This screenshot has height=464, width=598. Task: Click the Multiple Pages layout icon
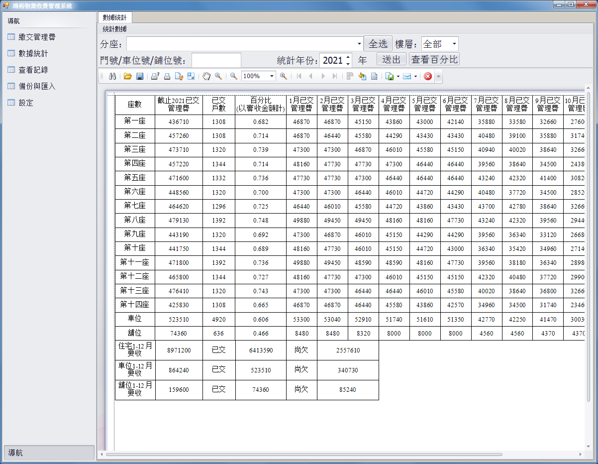pyautogui.click(x=350, y=76)
